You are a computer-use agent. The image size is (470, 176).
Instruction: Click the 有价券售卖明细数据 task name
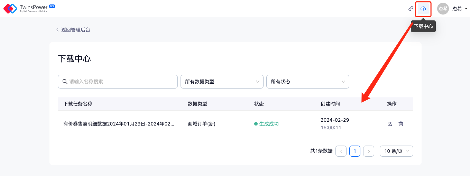(x=119, y=124)
